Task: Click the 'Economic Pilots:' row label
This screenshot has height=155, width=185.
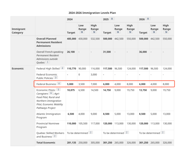Action: 46,90
